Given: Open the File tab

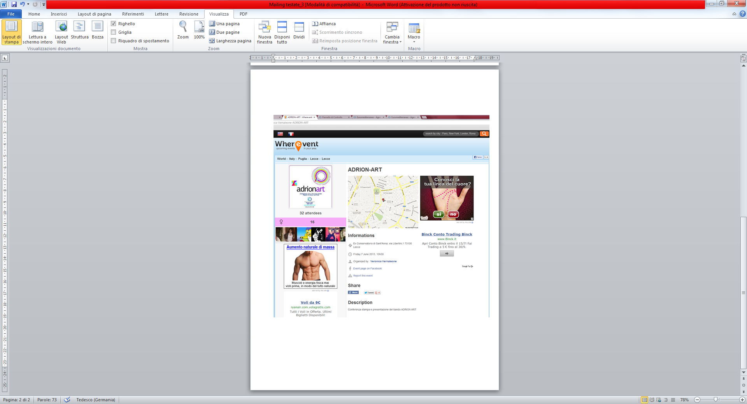Looking at the screenshot, I should click(x=11, y=14).
